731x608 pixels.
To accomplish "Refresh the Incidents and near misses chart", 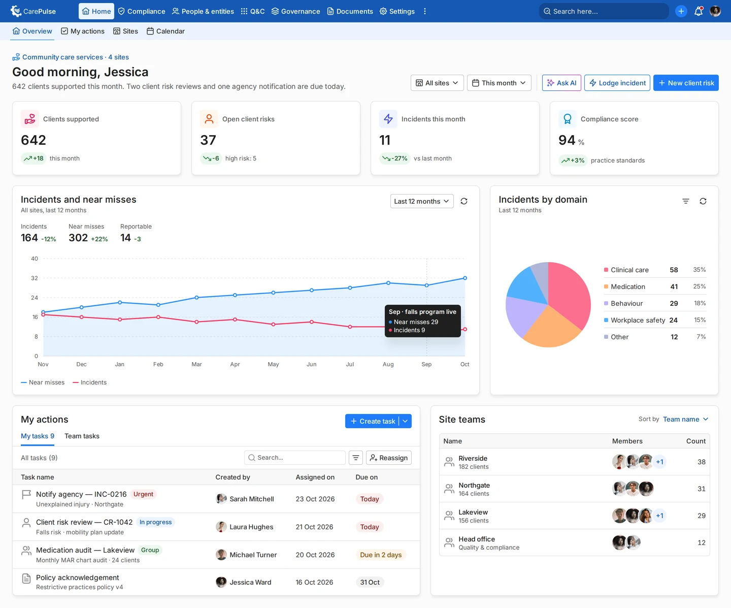I will [464, 201].
